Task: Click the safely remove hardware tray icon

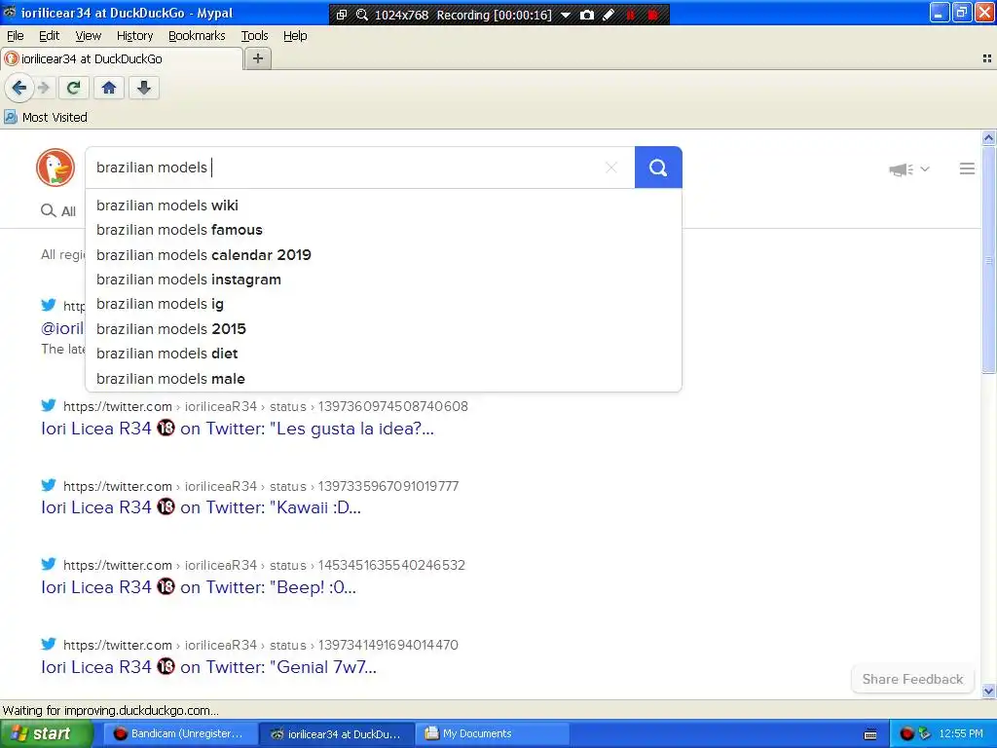Action: (x=925, y=734)
